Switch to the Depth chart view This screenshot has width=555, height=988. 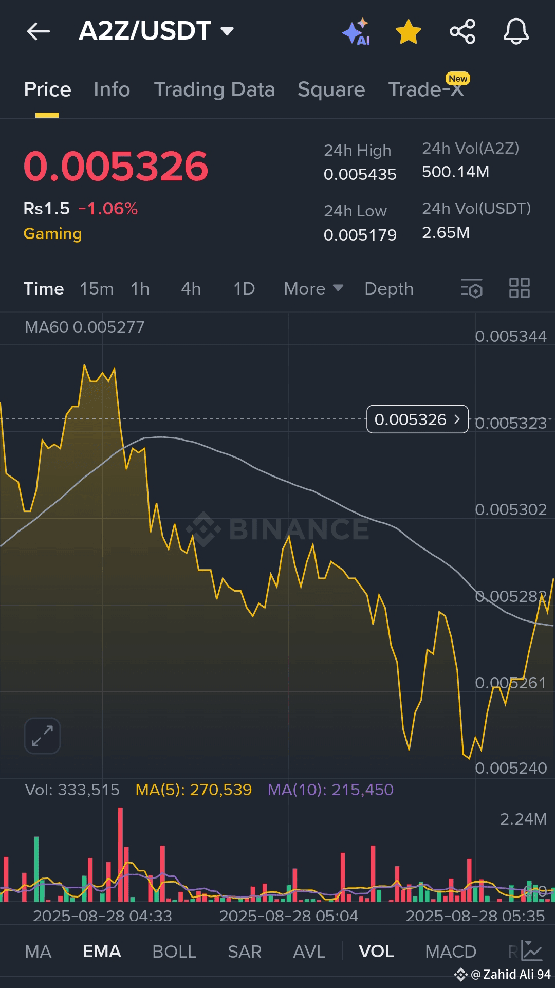[x=389, y=289]
